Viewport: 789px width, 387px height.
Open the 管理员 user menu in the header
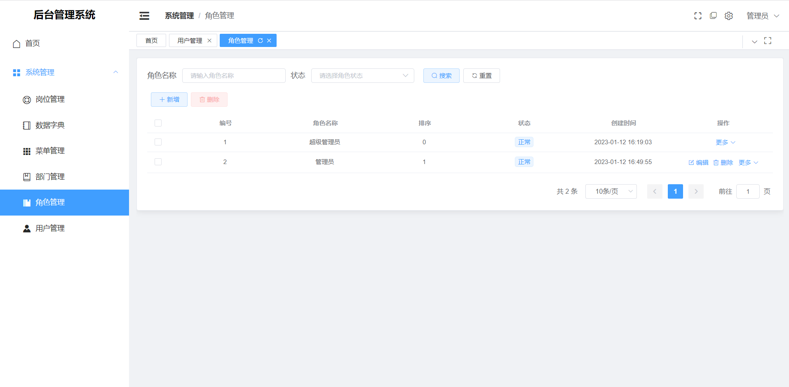click(x=763, y=16)
